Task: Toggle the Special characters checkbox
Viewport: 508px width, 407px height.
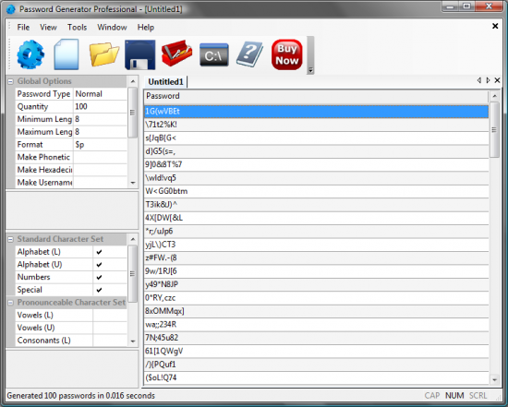Action: pyautogui.click(x=99, y=290)
